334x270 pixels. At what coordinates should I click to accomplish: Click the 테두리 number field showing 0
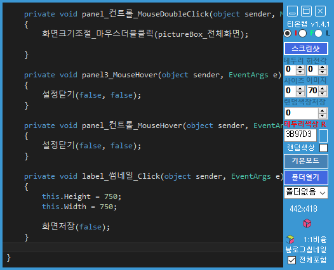pos(291,70)
